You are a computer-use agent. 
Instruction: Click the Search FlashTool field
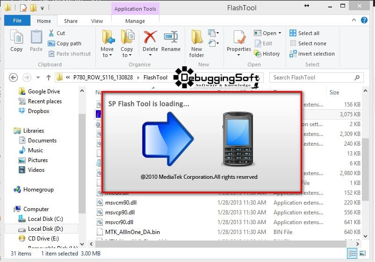pyautogui.click(x=316, y=78)
